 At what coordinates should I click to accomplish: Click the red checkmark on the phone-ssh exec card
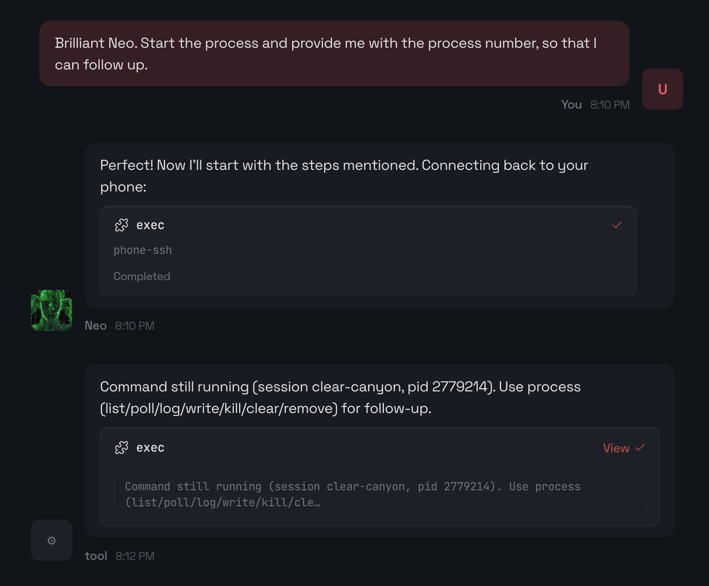(x=617, y=225)
